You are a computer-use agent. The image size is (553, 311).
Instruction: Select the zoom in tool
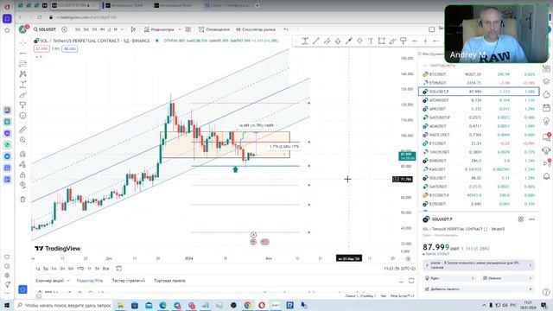[23, 140]
